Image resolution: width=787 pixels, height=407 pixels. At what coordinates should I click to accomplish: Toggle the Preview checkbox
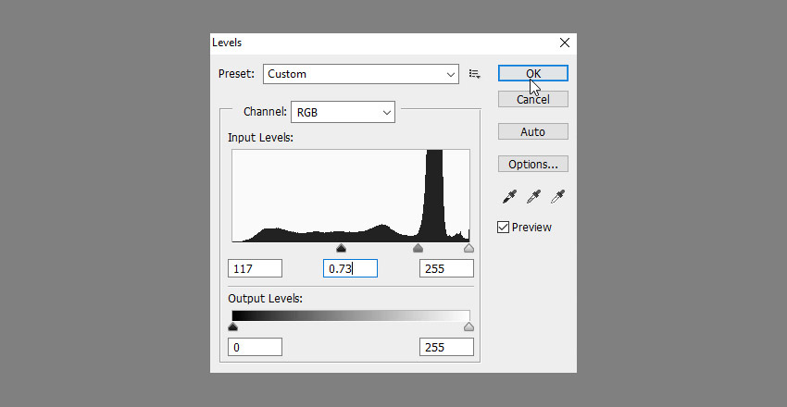click(x=503, y=227)
